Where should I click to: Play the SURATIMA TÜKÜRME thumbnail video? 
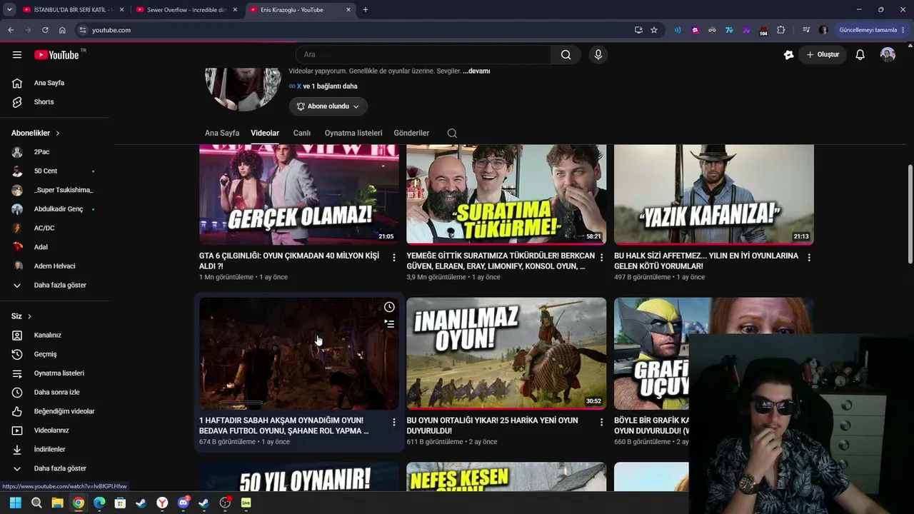[506, 194]
